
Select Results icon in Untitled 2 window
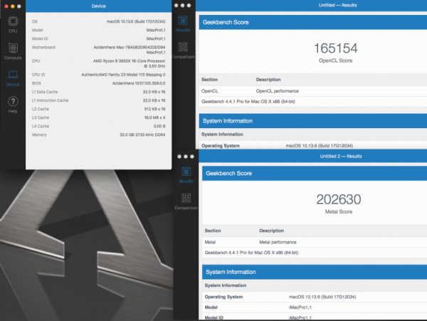(186, 175)
